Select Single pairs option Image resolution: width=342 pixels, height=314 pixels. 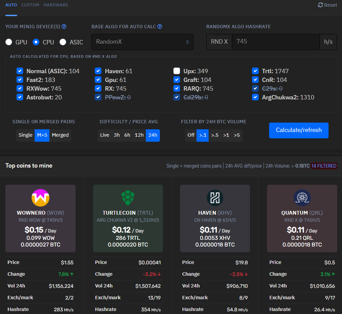point(26,135)
